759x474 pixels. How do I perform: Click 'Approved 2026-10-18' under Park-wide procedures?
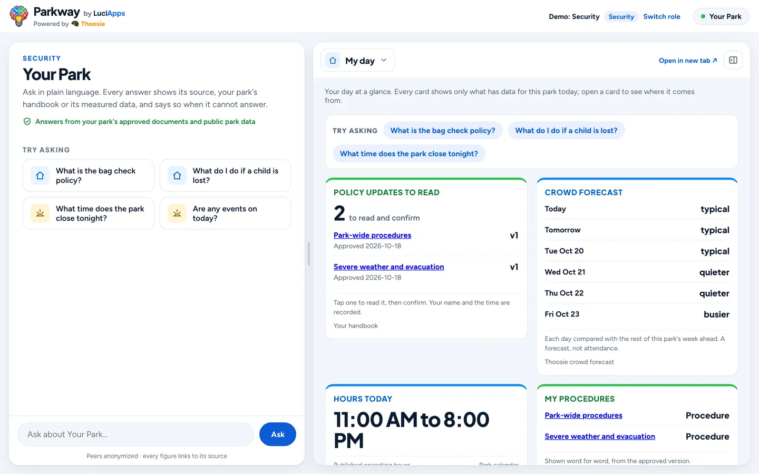coord(367,246)
